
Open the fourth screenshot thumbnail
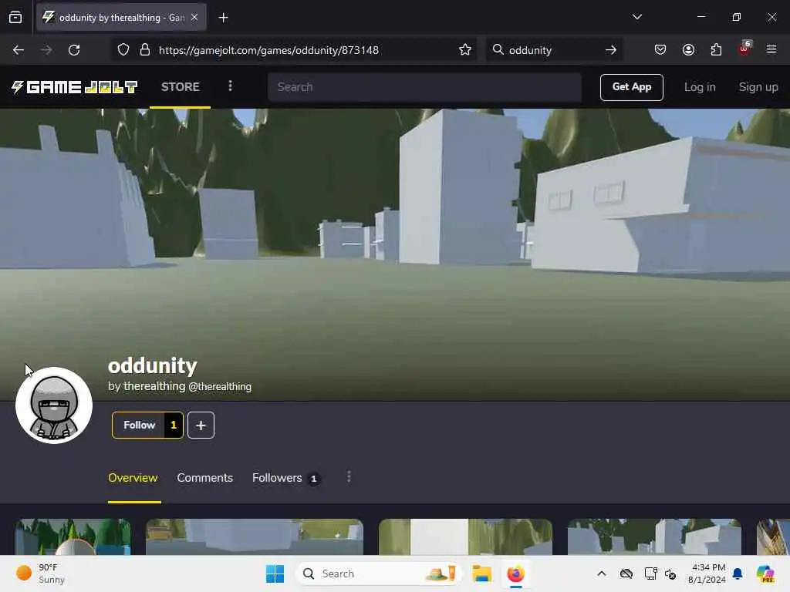654,536
